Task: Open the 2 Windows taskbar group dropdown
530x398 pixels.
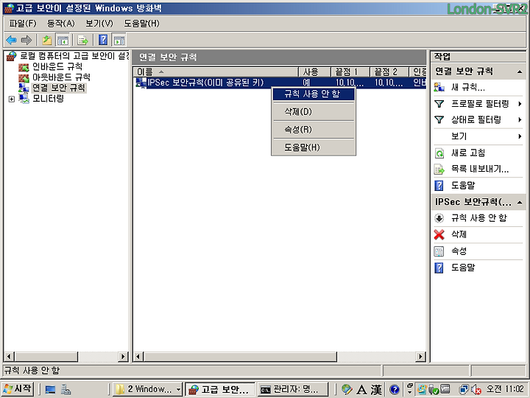Action: 178,389
